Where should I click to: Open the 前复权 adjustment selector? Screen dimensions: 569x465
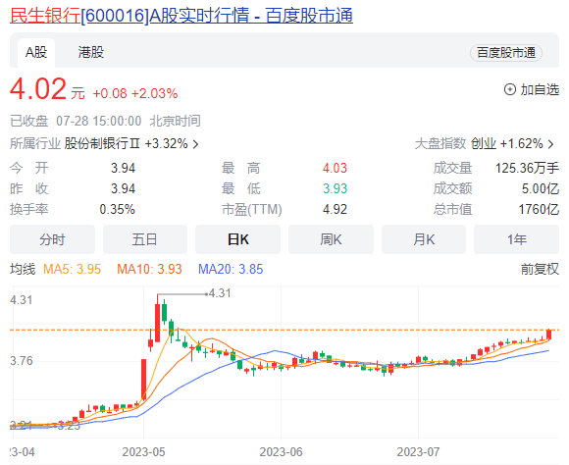540,269
